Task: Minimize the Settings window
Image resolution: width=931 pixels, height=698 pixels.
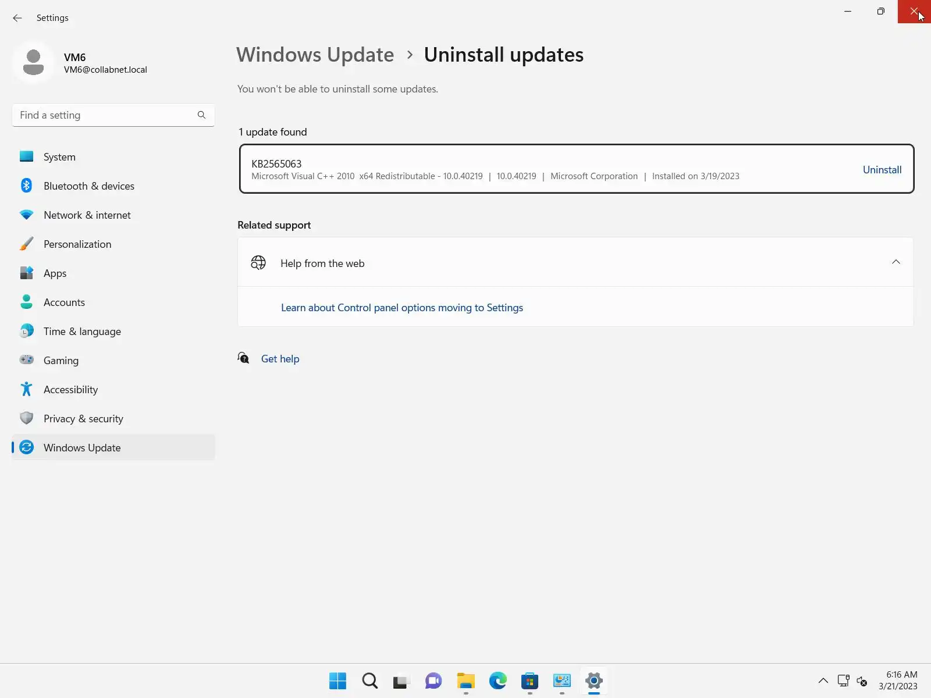Action: click(x=848, y=12)
